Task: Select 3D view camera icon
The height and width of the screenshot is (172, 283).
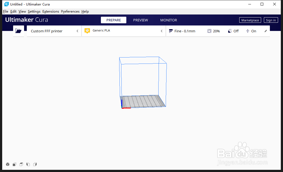Action: pyautogui.click(x=8, y=164)
